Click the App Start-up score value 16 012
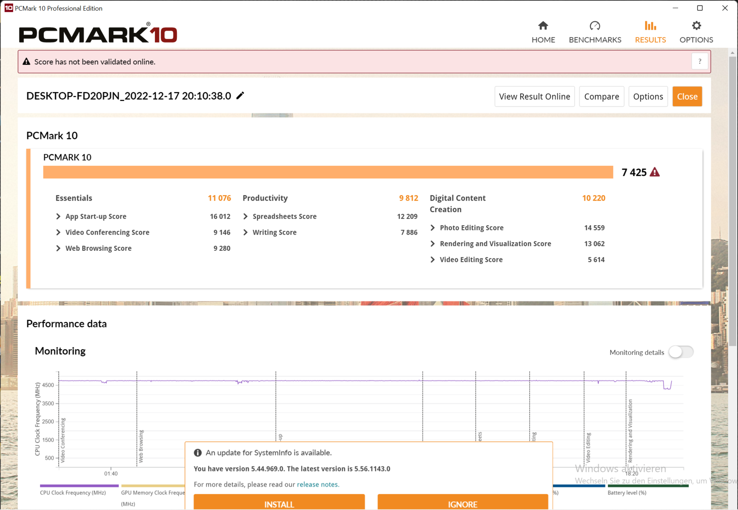 coord(220,216)
